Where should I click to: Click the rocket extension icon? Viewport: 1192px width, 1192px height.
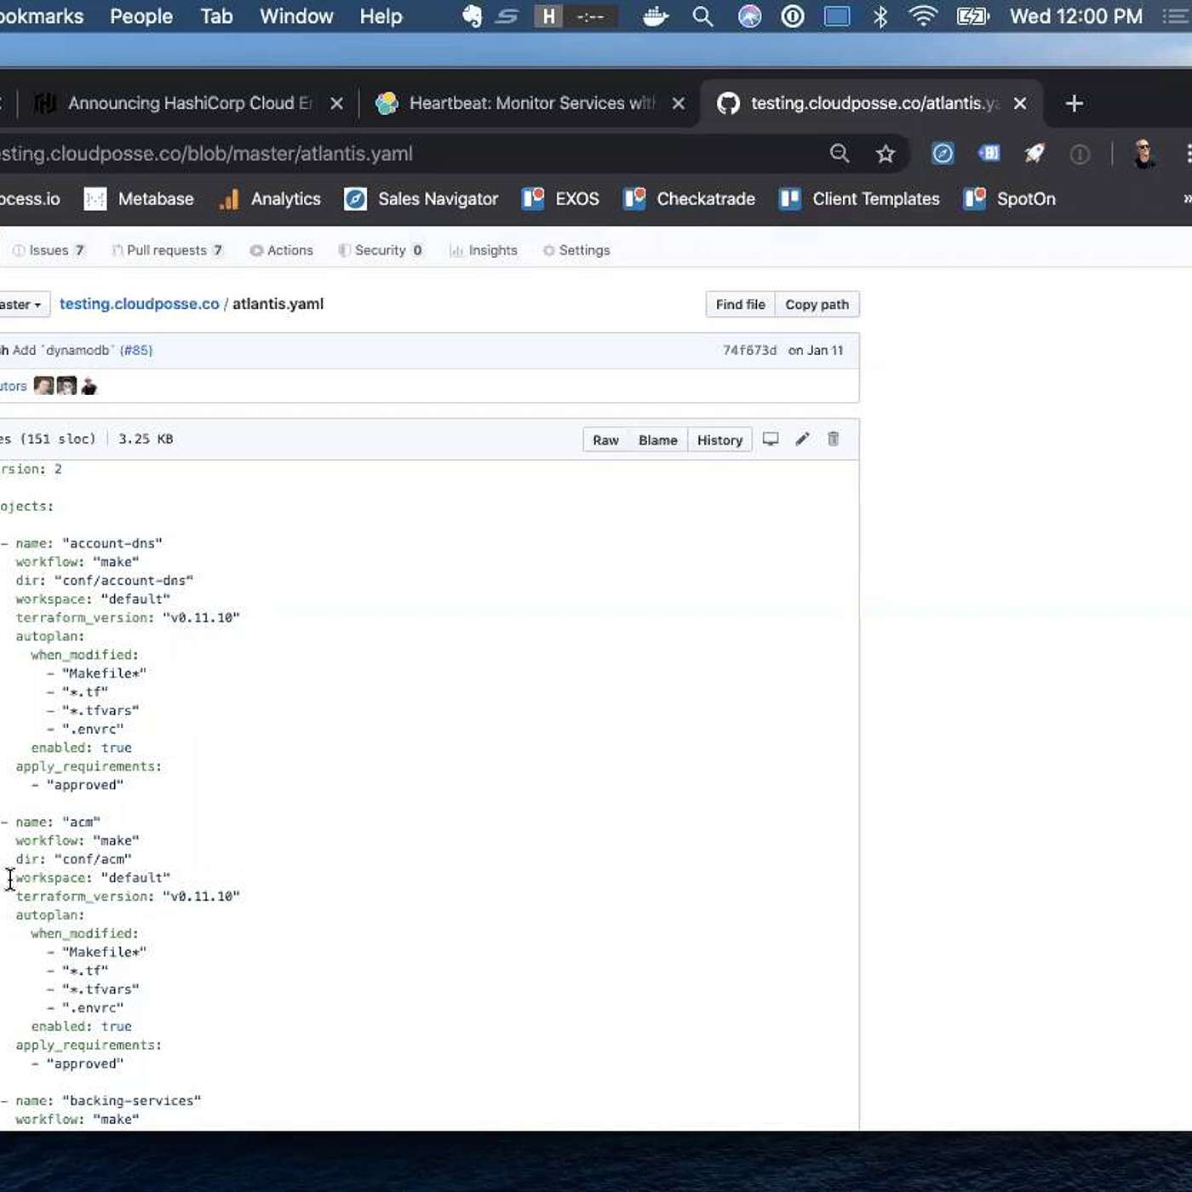point(1034,154)
